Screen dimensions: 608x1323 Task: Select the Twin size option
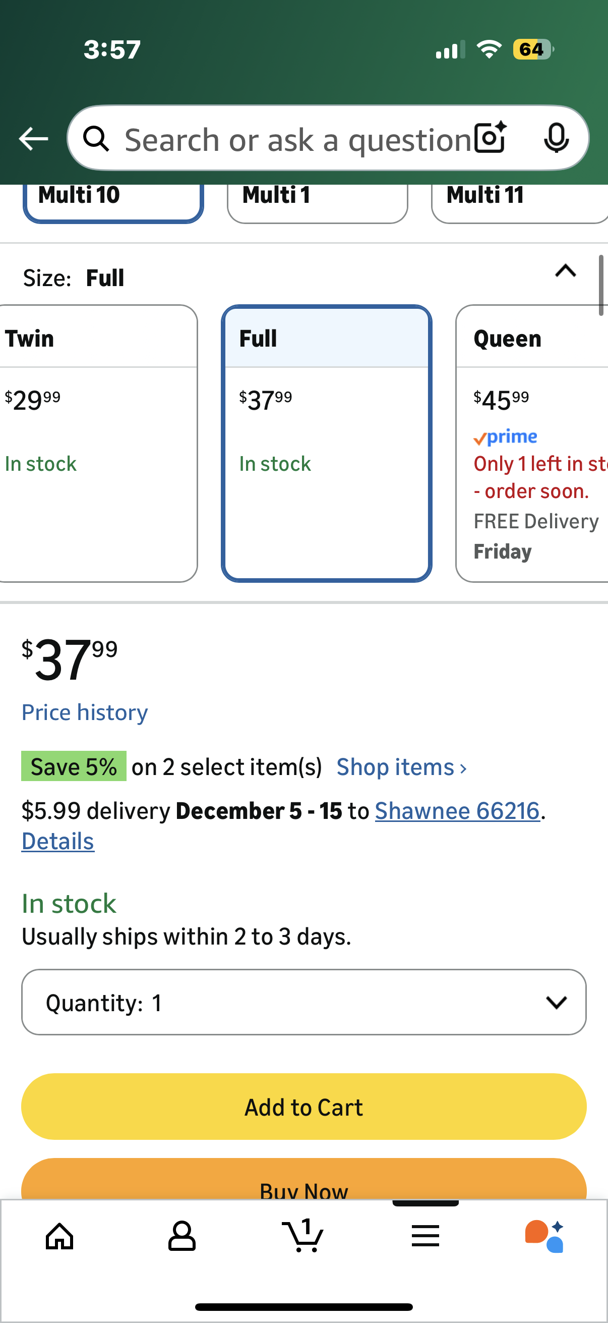point(97,443)
